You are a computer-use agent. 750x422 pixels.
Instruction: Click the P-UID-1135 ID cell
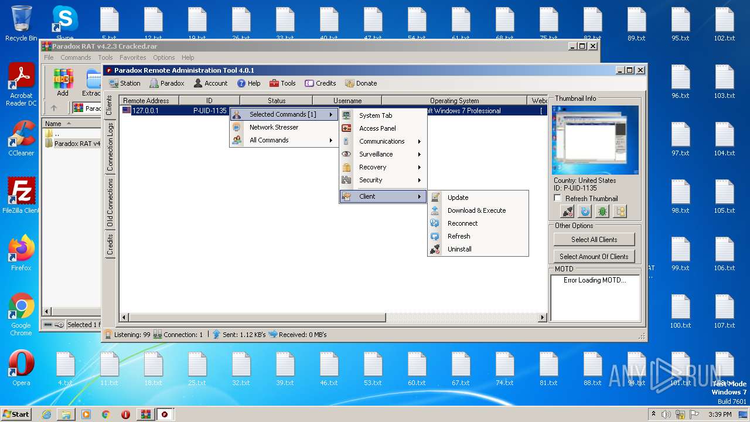pos(210,111)
